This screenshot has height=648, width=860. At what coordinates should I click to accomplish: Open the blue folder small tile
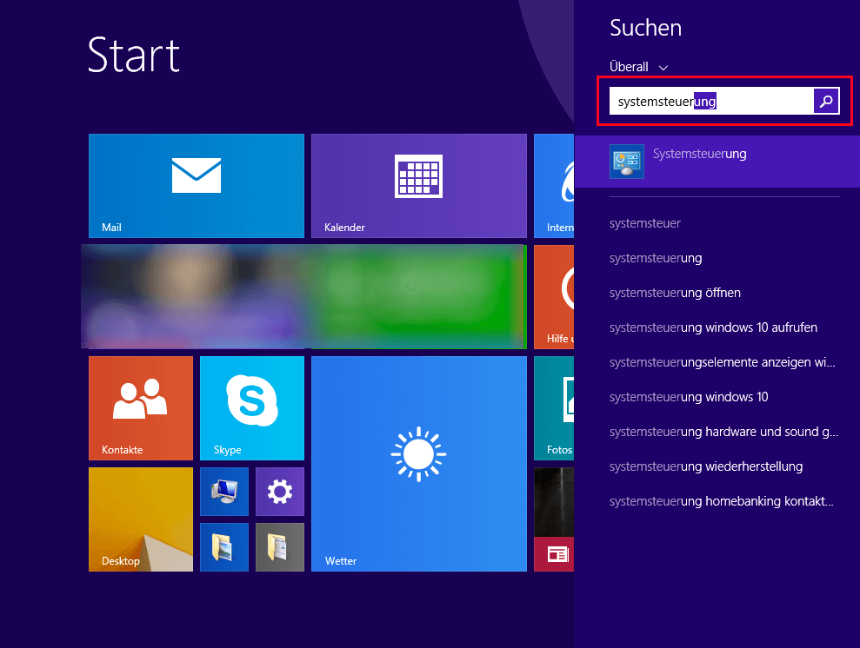click(224, 547)
